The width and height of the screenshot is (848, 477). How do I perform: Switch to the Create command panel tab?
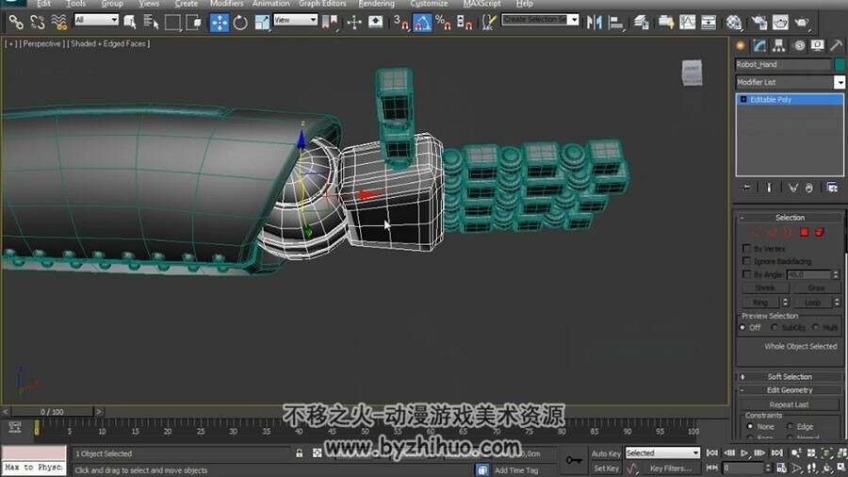(x=741, y=46)
